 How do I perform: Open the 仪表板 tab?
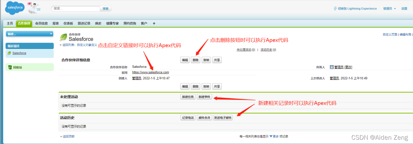(68, 23)
